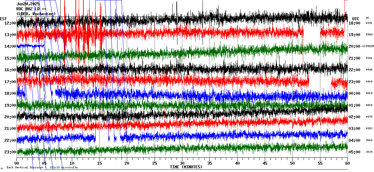This screenshot has width=374, height=172.
Task: Click the Each Vertical Division scale note
Action: pyautogui.click(x=42, y=167)
